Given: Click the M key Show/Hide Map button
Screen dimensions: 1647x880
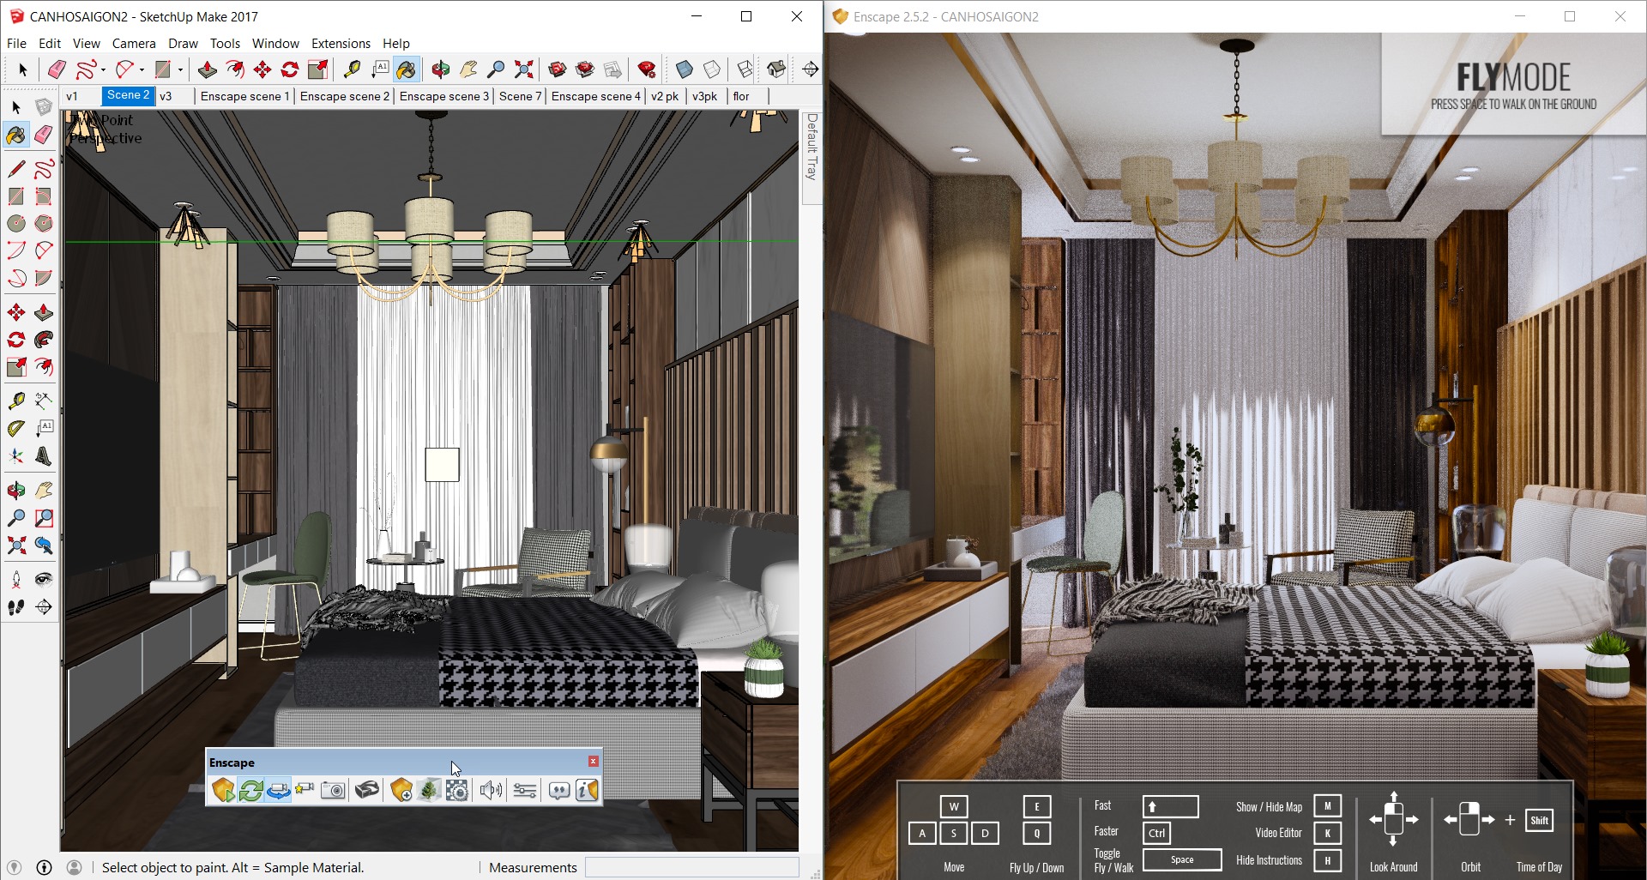Looking at the screenshot, I should (x=1327, y=806).
